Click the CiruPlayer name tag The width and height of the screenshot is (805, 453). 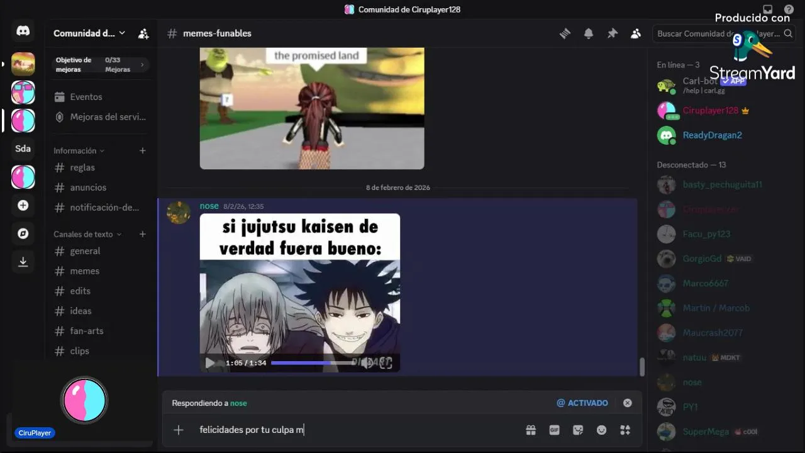35,433
